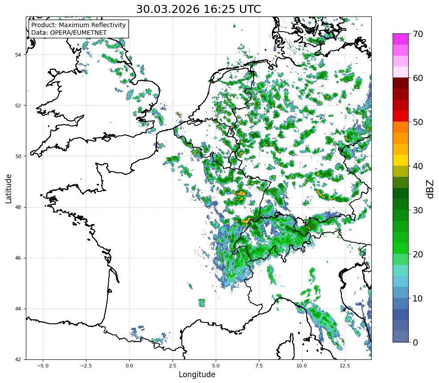Click the title text 30.03.2026 16:25 UTC
Screen dimensions: 439x383
point(198,9)
